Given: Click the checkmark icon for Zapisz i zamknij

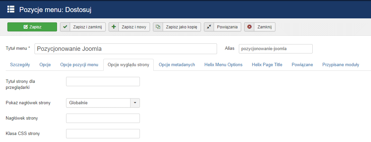Looking at the screenshot, I should (x=65, y=27).
